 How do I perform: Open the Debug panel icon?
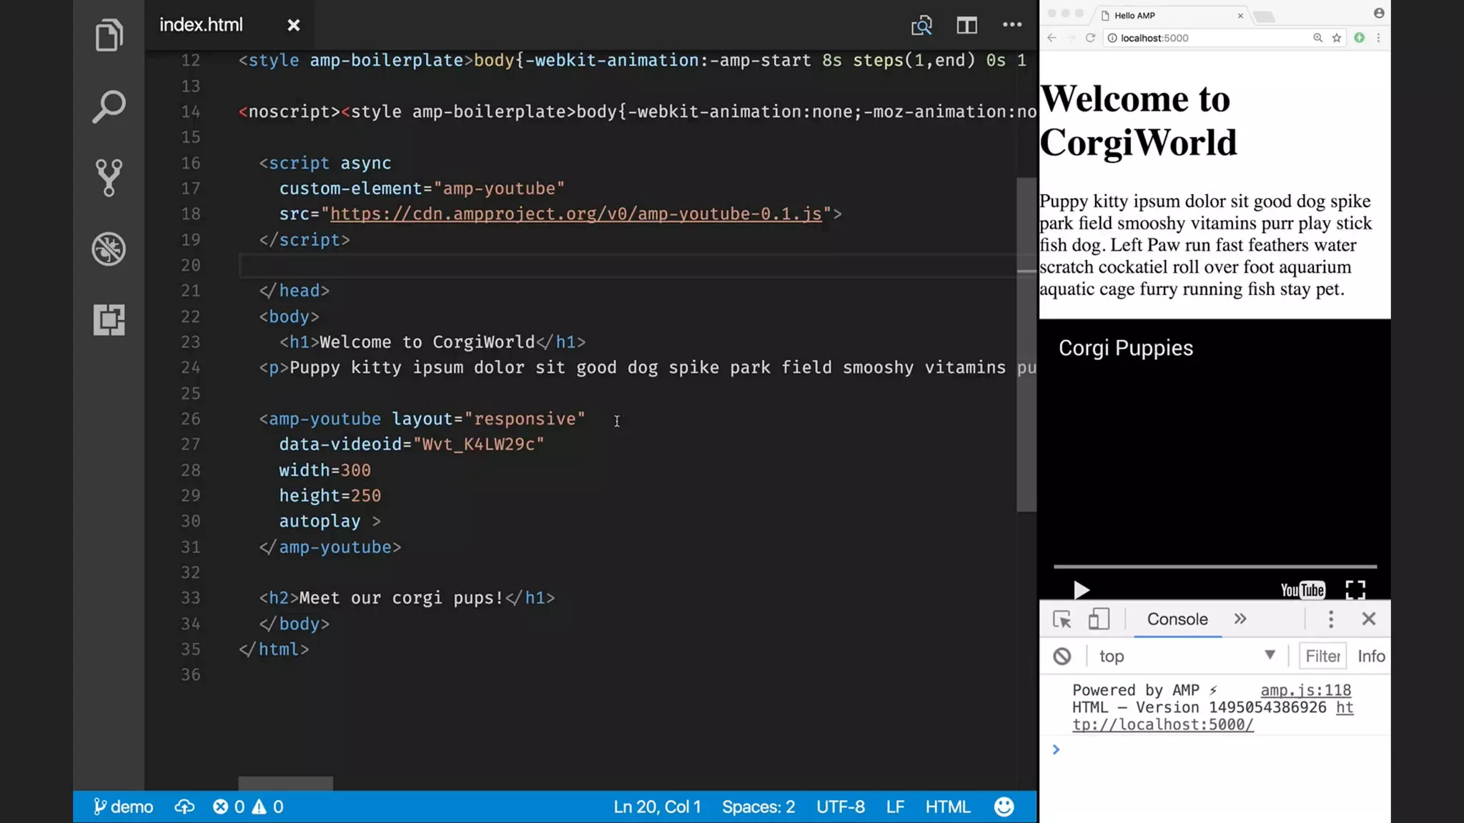point(109,249)
